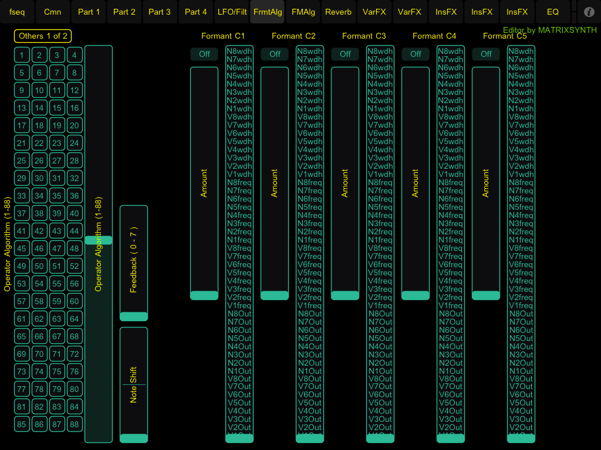This screenshot has width=601, height=450.
Task: Go to the EQ tab
Action: [552, 12]
